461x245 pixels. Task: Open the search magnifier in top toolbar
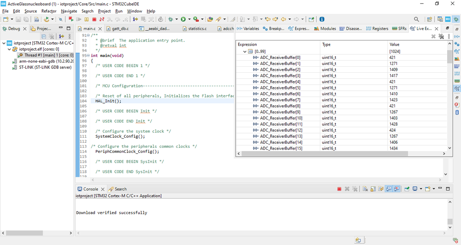[417, 19]
